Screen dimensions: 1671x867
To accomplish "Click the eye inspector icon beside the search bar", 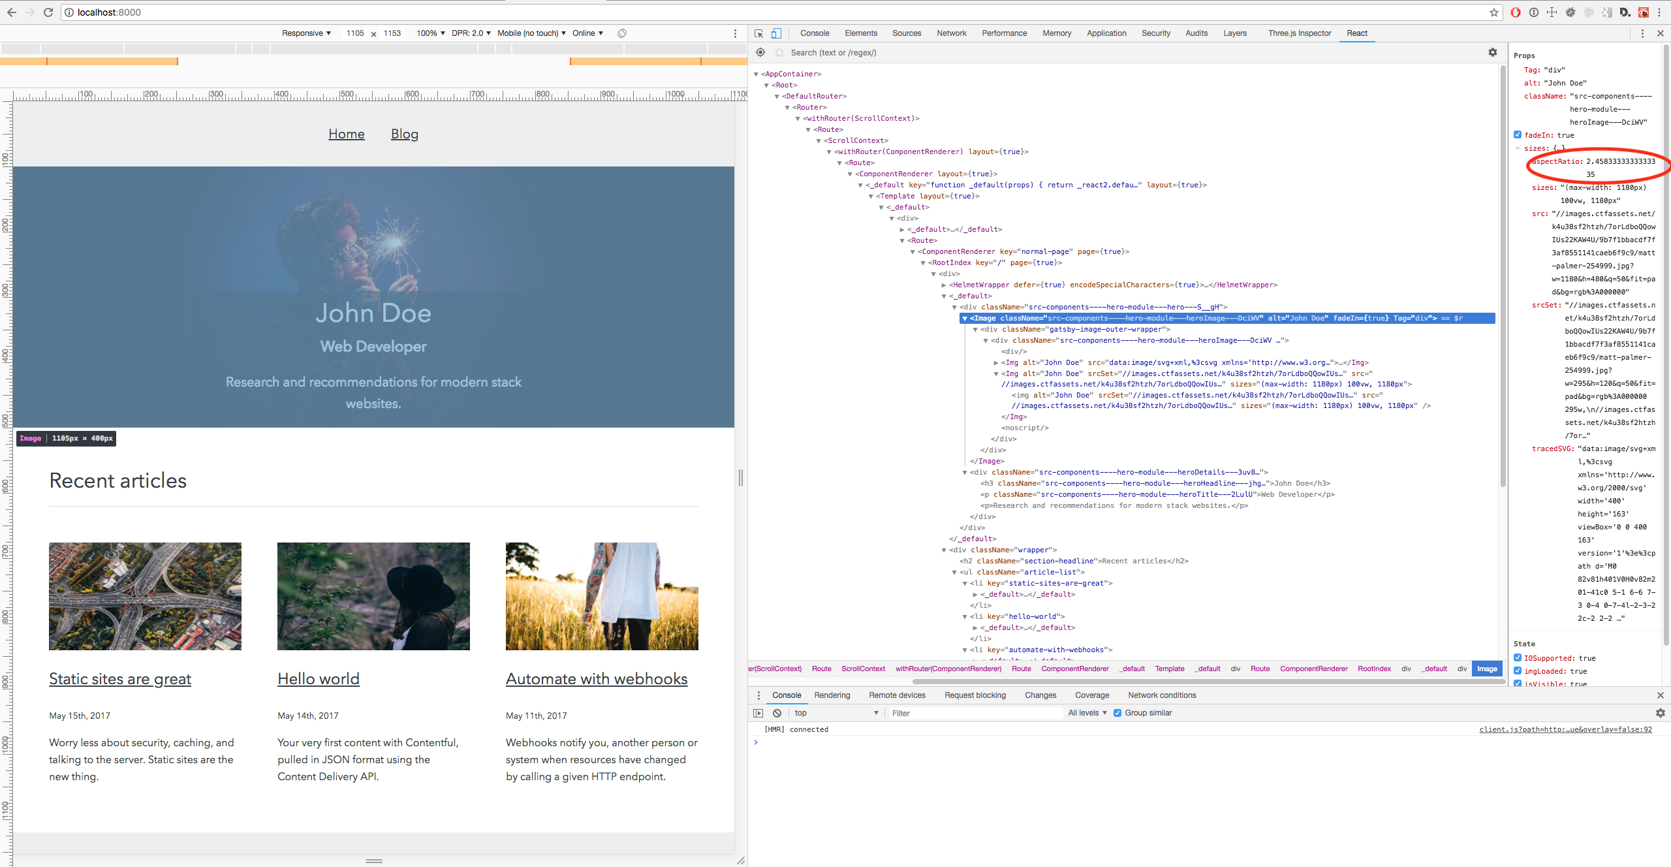I will [760, 52].
